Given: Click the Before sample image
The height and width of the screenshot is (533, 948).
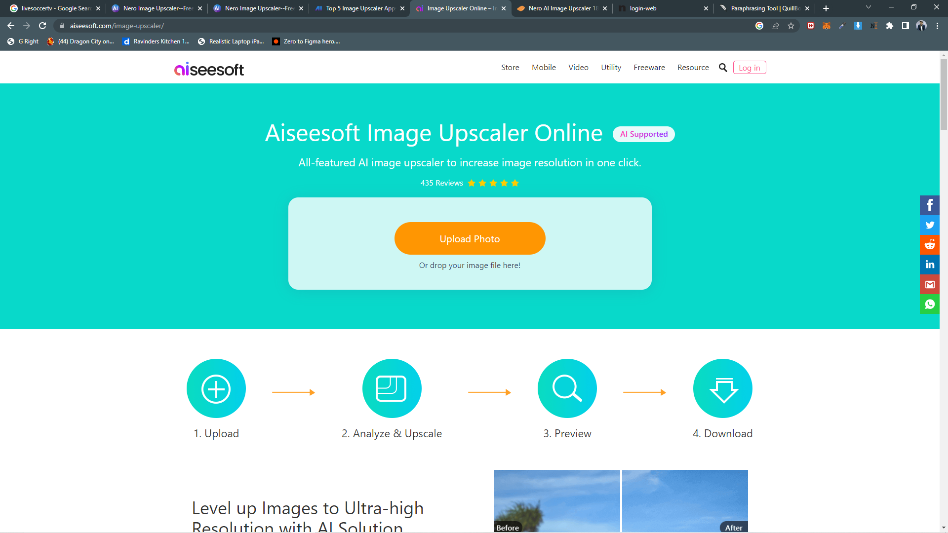Looking at the screenshot, I should pyautogui.click(x=557, y=501).
